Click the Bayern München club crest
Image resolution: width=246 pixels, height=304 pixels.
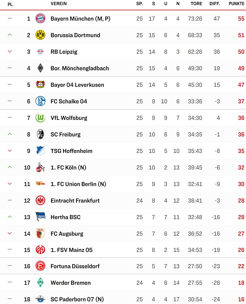[41, 18]
